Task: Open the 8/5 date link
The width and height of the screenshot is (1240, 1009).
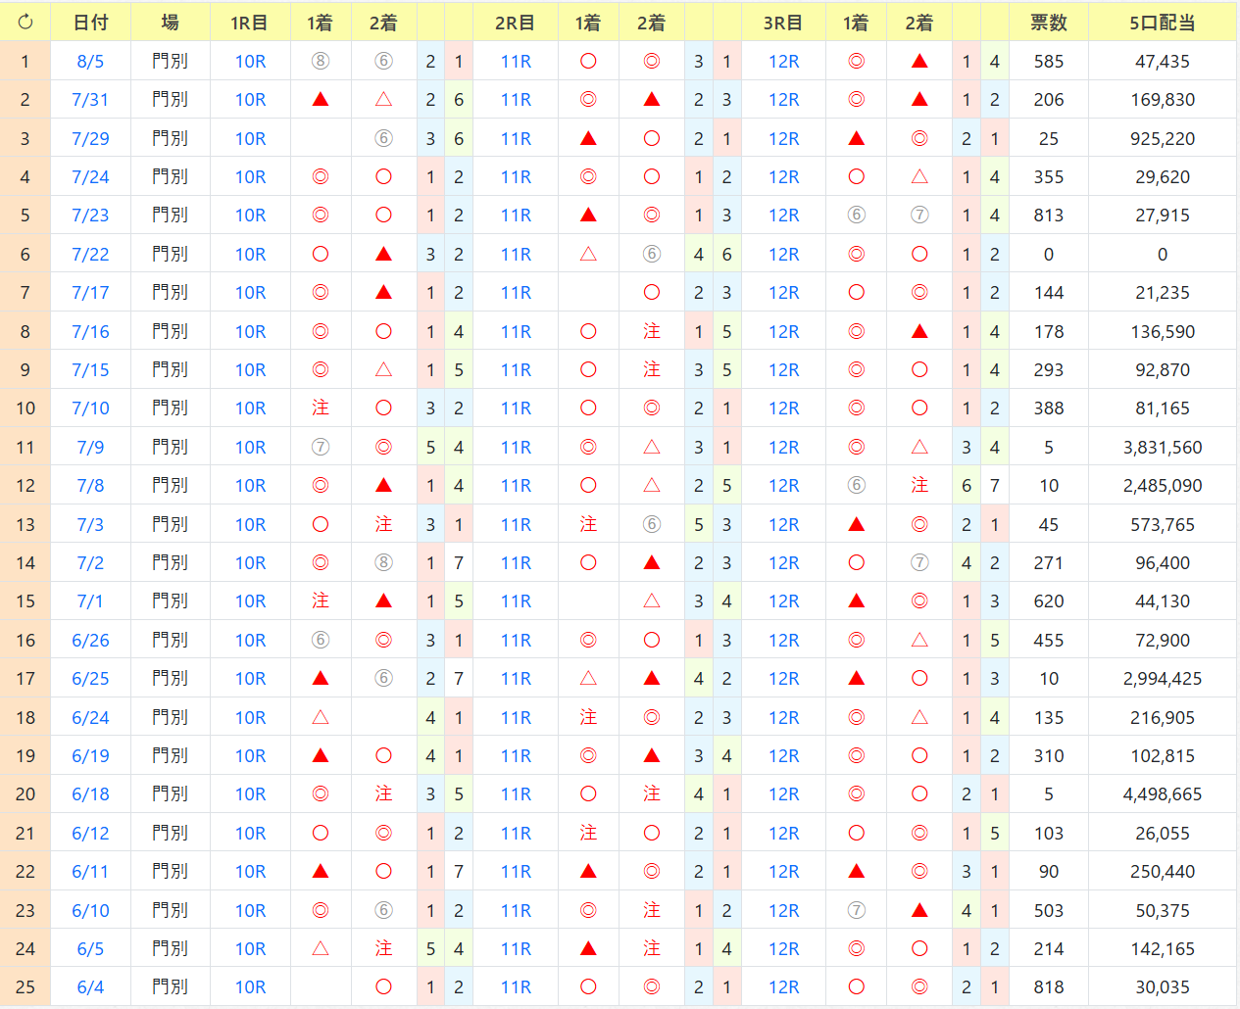Action: 90,62
